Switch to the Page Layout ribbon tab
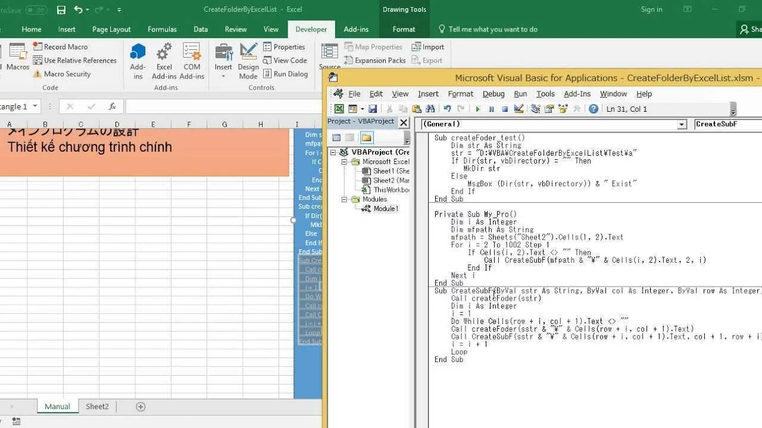The height and width of the screenshot is (428, 762). tap(111, 29)
